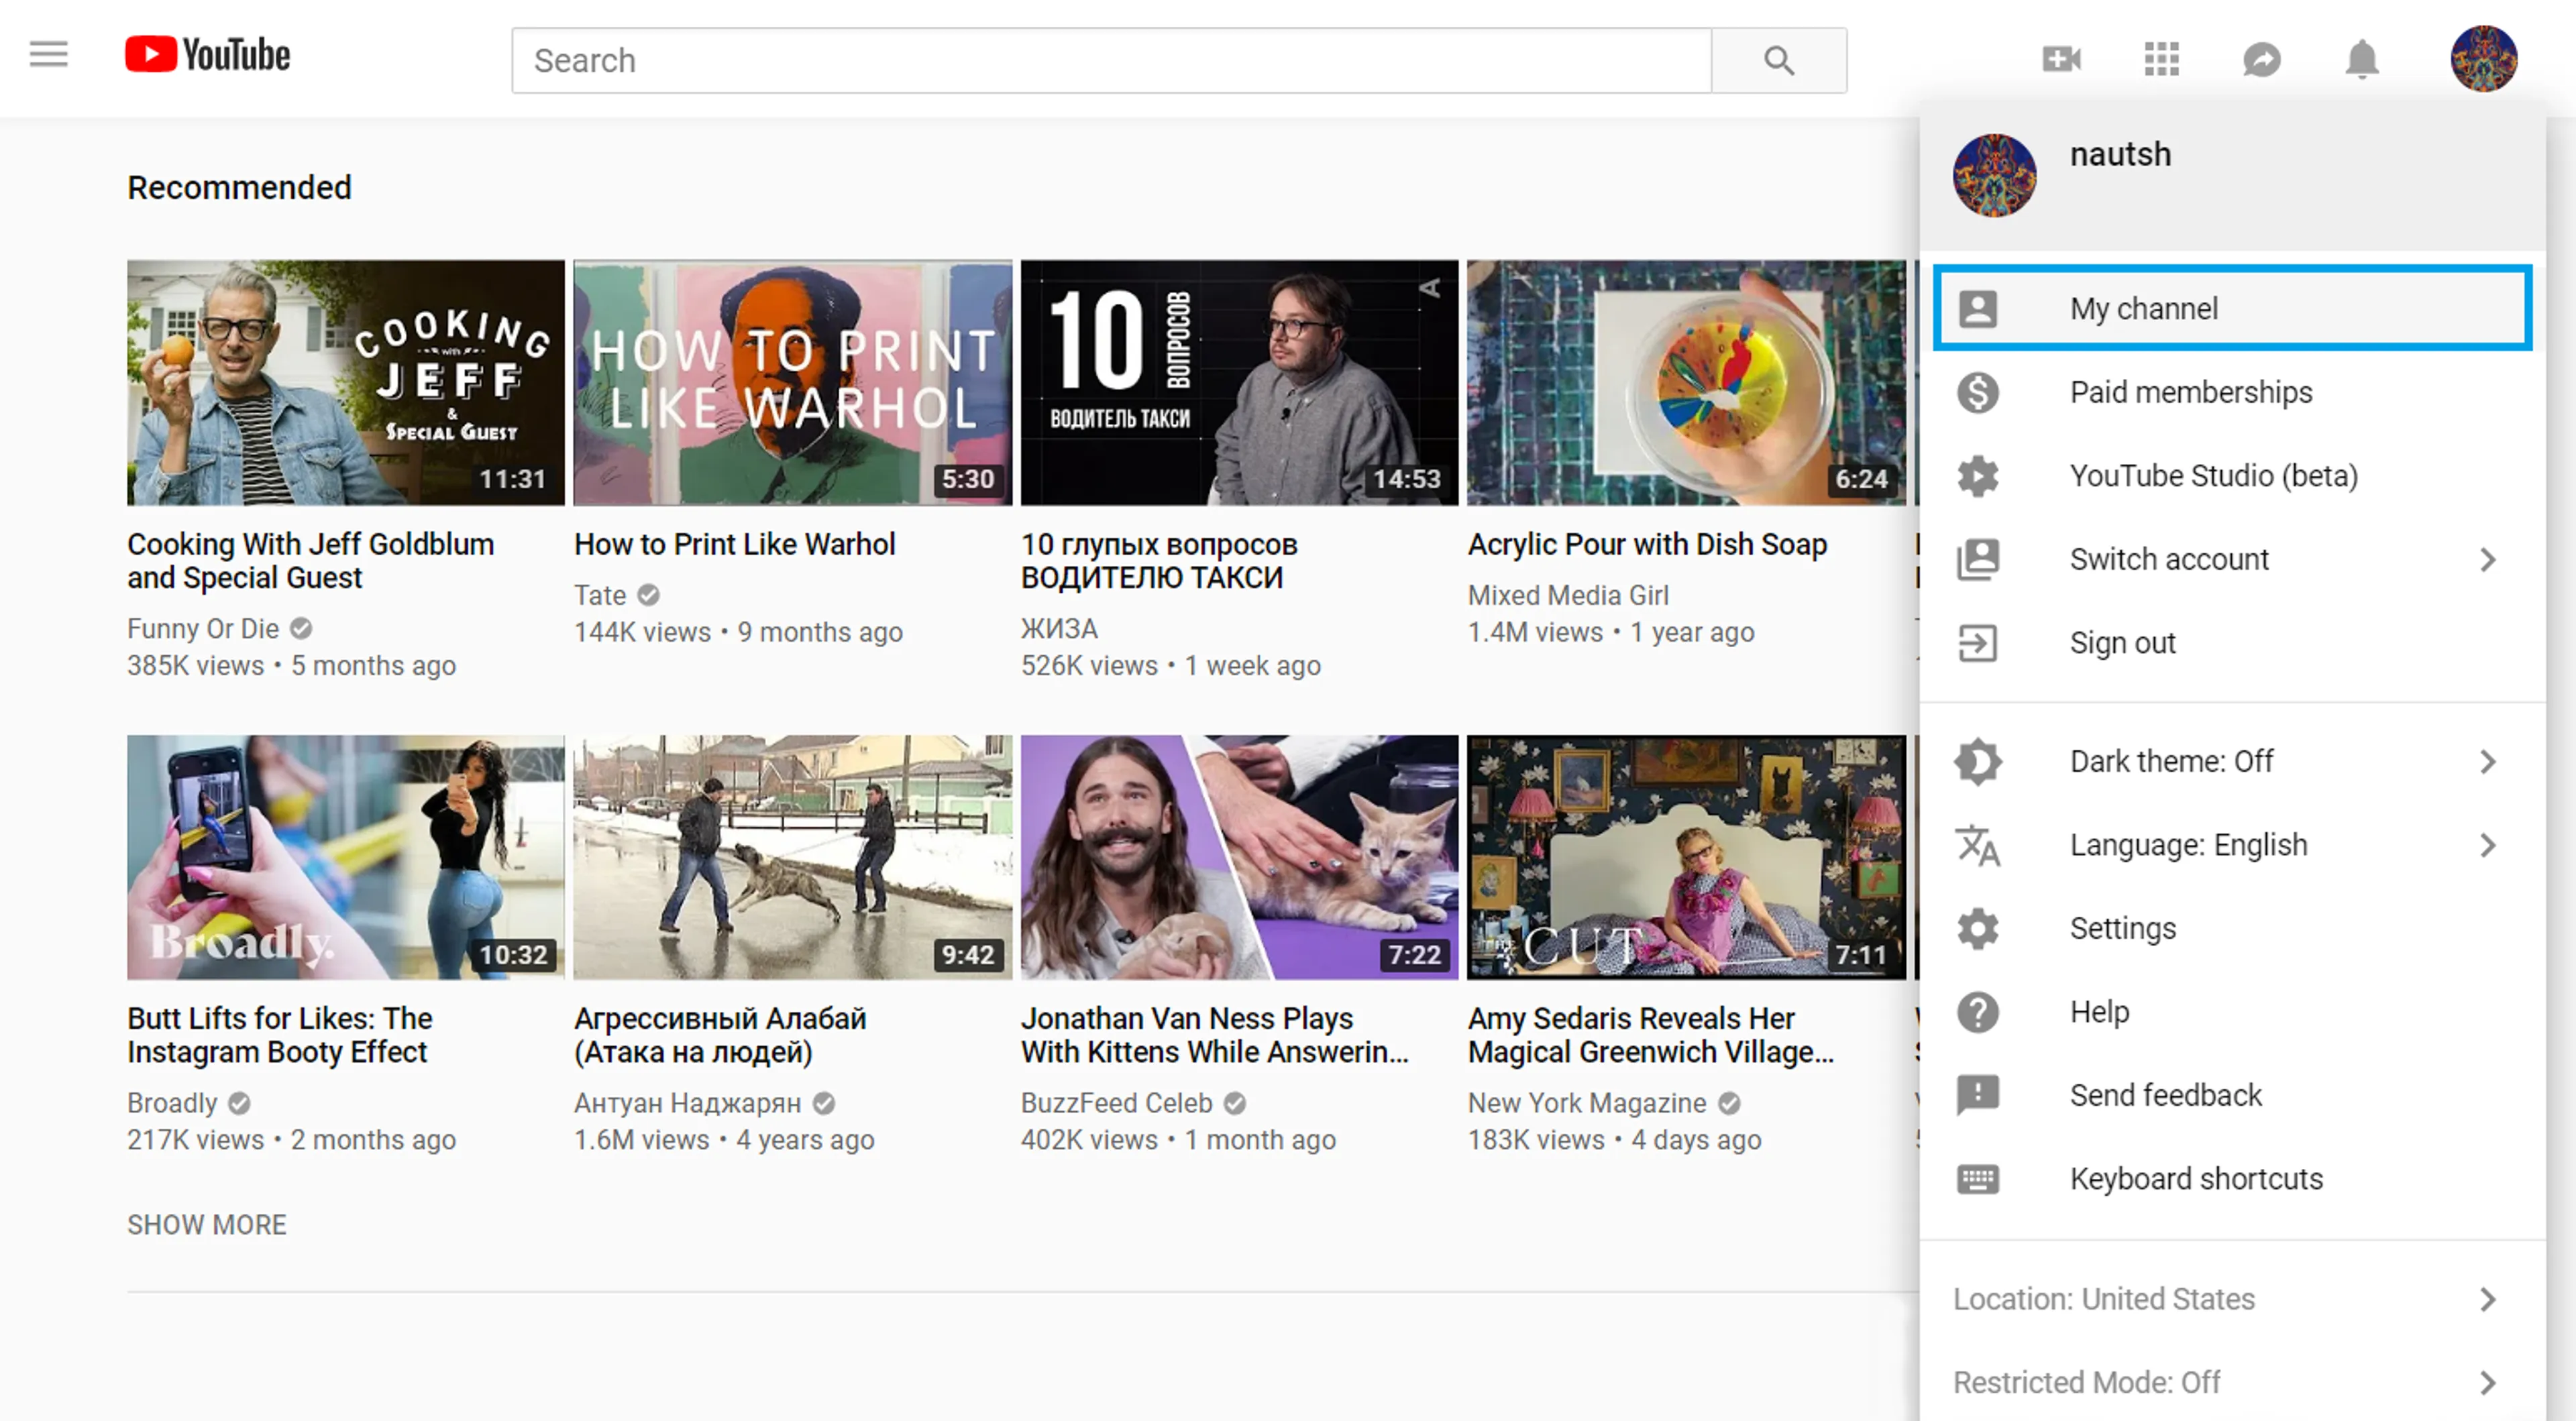Screen dimensions: 2576x1421
Task: Click the video upload camera icon
Action: tap(2060, 59)
